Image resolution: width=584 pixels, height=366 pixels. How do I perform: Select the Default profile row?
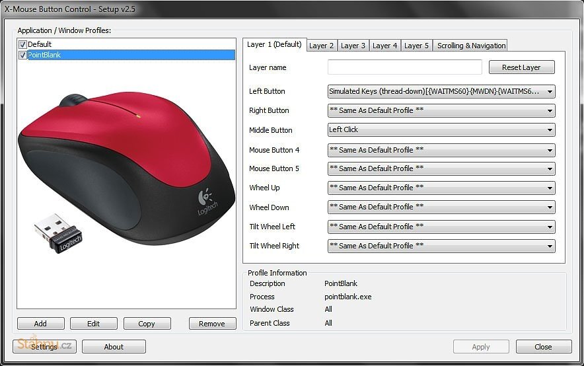pyautogui.click(x=127, y=44)
